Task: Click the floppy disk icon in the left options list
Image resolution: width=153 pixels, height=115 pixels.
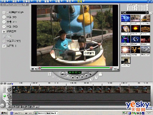Action: 4,46
